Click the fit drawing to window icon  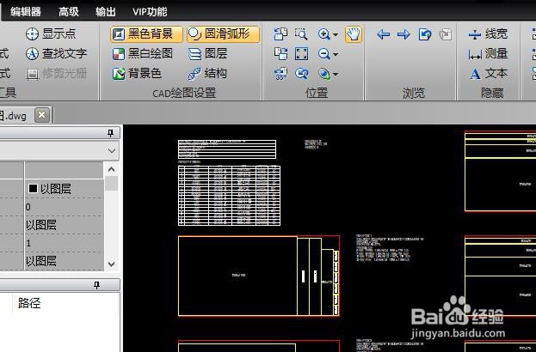(301, 54)
